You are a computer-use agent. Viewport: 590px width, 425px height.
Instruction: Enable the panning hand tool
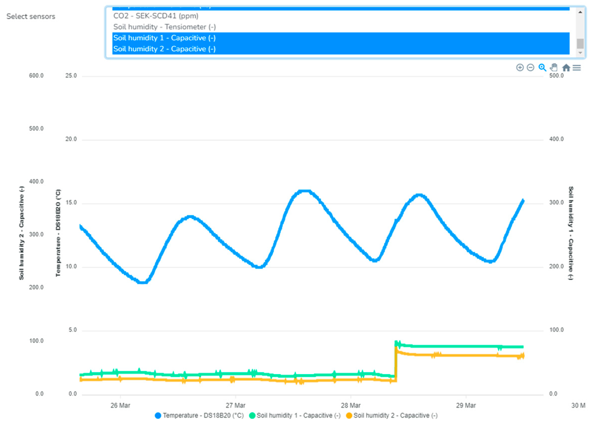[x=554, y=67]
